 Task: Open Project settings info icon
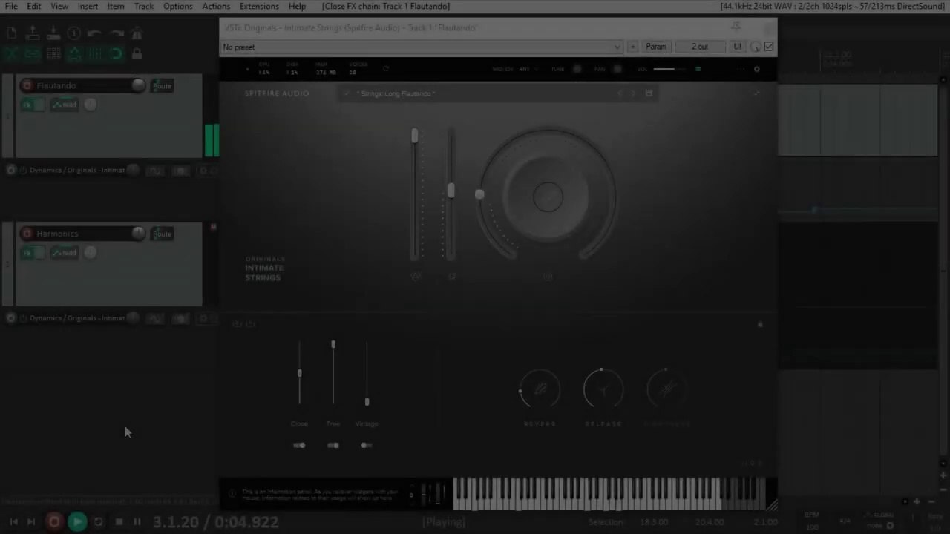tap(74, 33)
